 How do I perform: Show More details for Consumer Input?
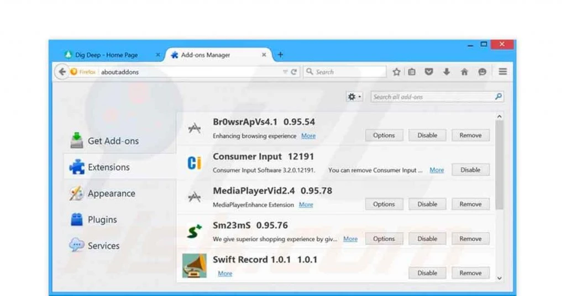437,170
